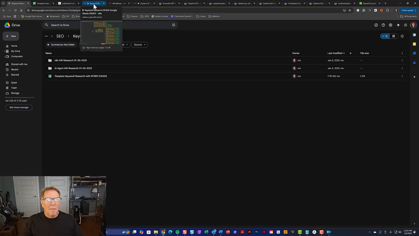Open your Google account profile avatar
Screen dimensions: 419x236
(x=413, y=25)
